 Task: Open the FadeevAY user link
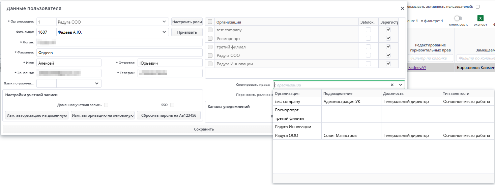(417, 68)
